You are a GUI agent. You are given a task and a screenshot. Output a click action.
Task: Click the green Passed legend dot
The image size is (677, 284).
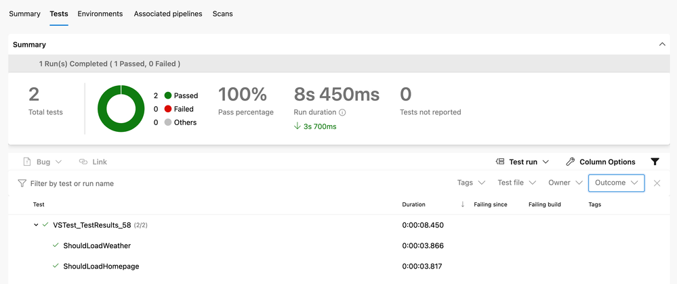(167, 96)
